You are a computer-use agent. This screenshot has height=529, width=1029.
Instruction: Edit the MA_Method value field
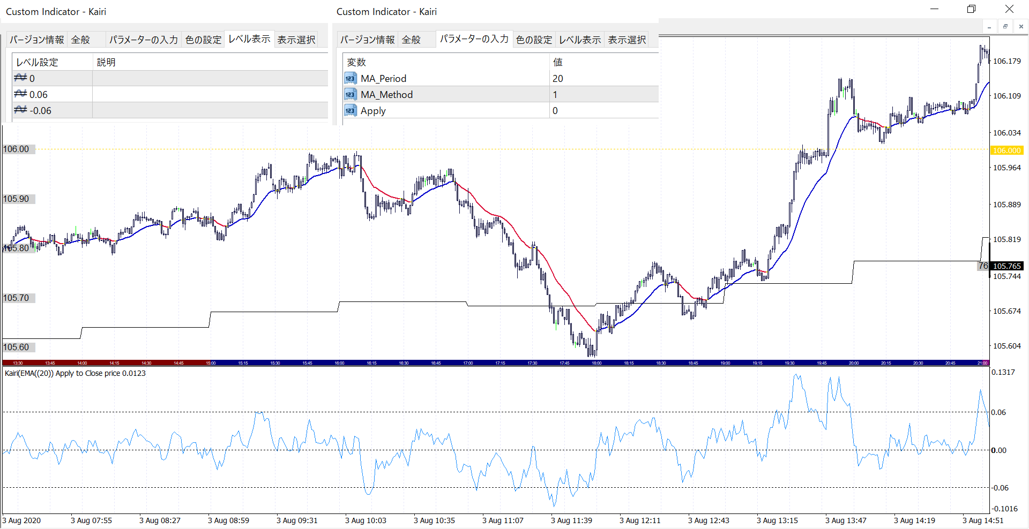(x=603, y=95)
